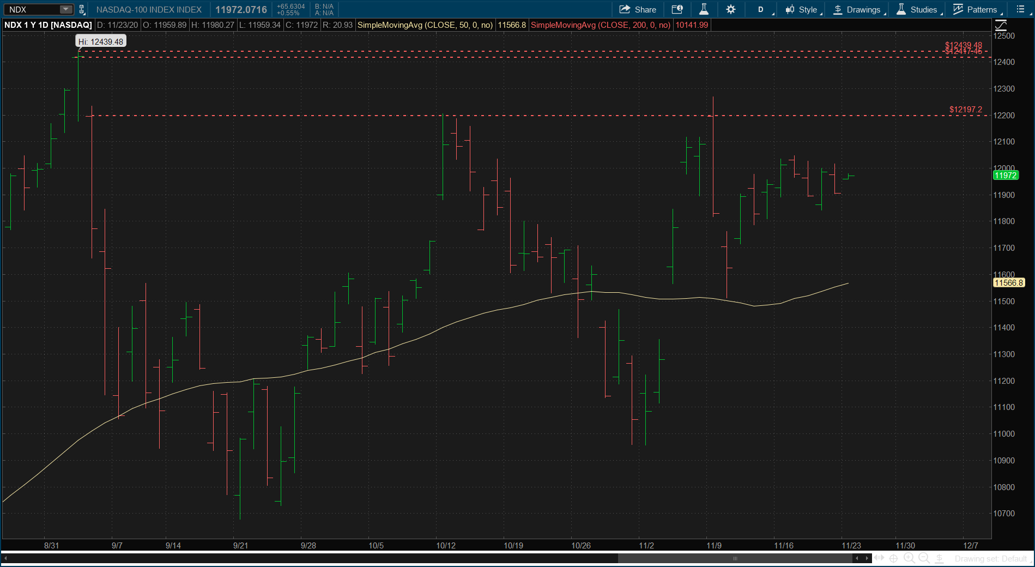Click the bottom drawing tools icon
The width and height of the screenshot is (1035, 567).
tap(940, 558)
